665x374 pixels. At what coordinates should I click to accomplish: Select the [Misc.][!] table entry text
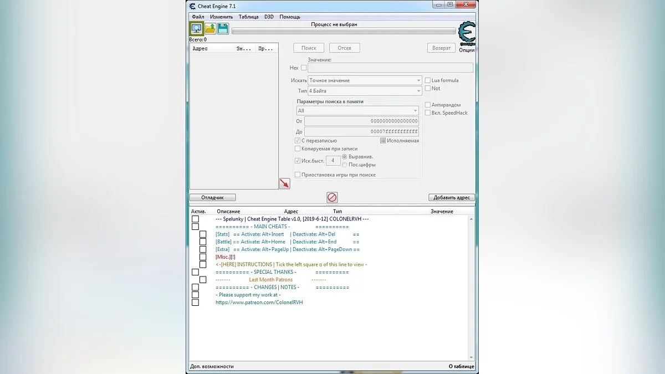(225, 257)
